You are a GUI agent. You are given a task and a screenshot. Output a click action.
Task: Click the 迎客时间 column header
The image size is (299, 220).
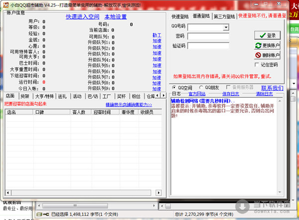[x=106, y=112]
